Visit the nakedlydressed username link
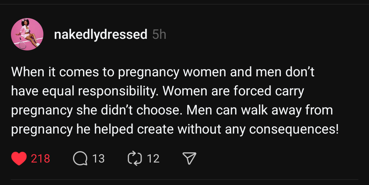Image resolution: width=369 pixels, height=185 pixels. pos(101,34)
